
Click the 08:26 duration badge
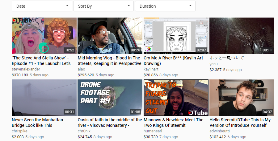(x=136, y=50)
